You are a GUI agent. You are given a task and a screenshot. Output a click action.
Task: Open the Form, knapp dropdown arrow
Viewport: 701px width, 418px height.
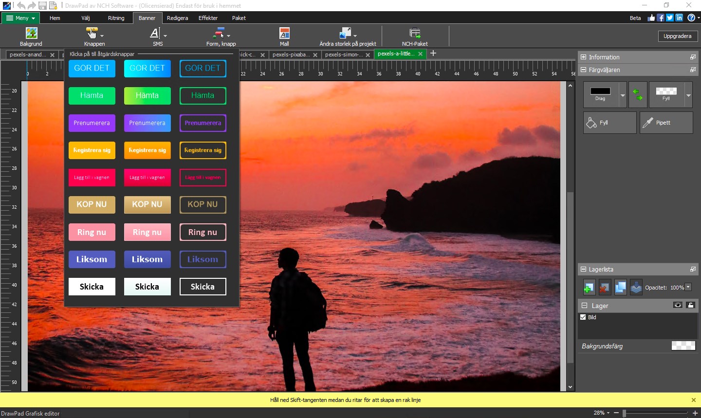click(228, 36)
